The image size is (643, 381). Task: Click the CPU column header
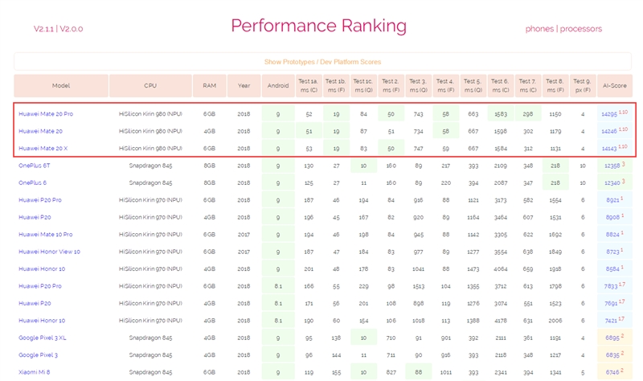[150, 85]
